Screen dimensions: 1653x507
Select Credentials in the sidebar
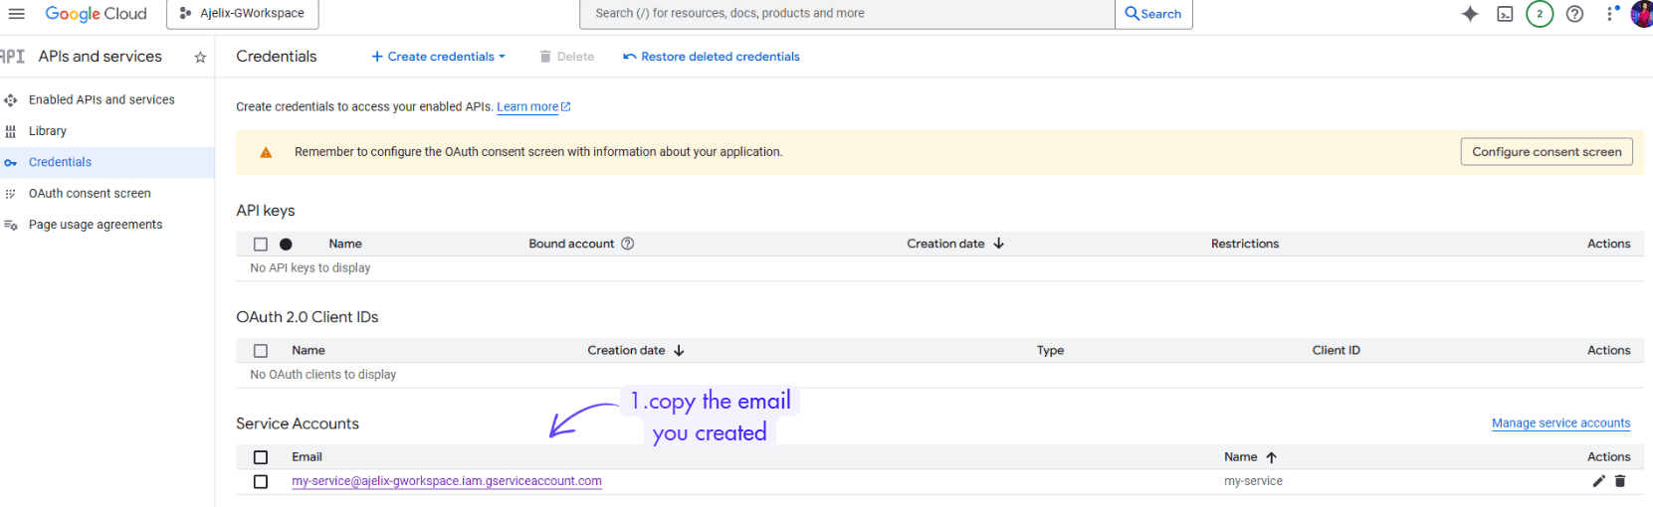[60, 162]
